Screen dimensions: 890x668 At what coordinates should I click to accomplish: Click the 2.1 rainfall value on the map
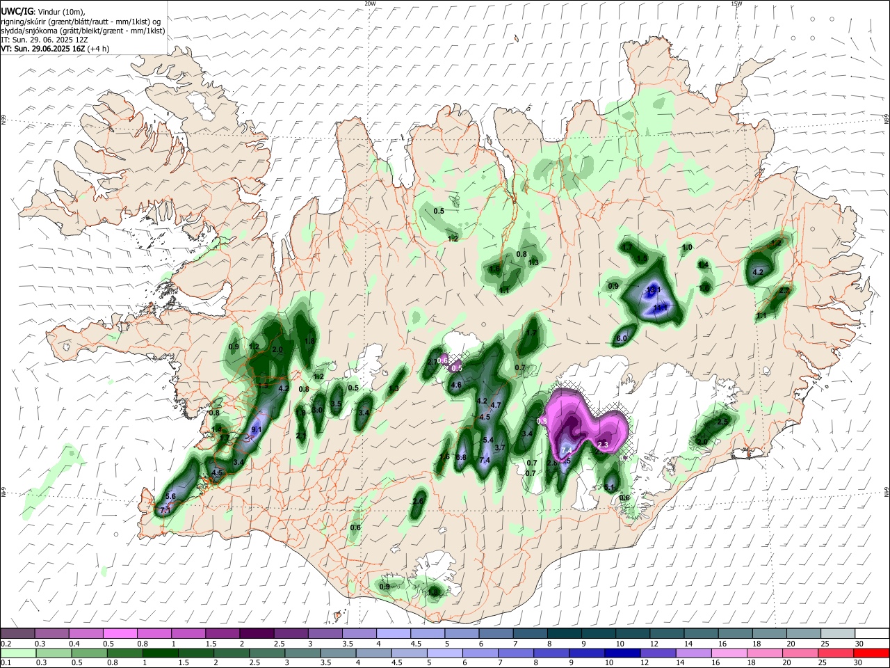pyautogui.click(x=301, y=436)
